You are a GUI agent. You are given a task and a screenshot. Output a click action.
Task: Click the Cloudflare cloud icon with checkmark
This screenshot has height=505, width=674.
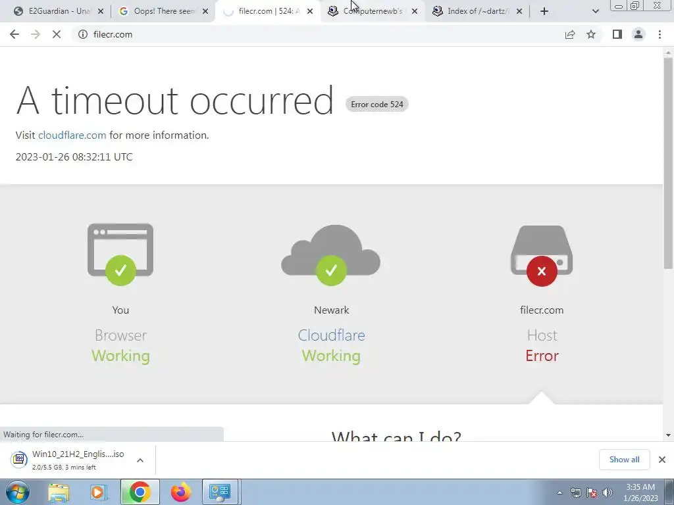[331, 254]
